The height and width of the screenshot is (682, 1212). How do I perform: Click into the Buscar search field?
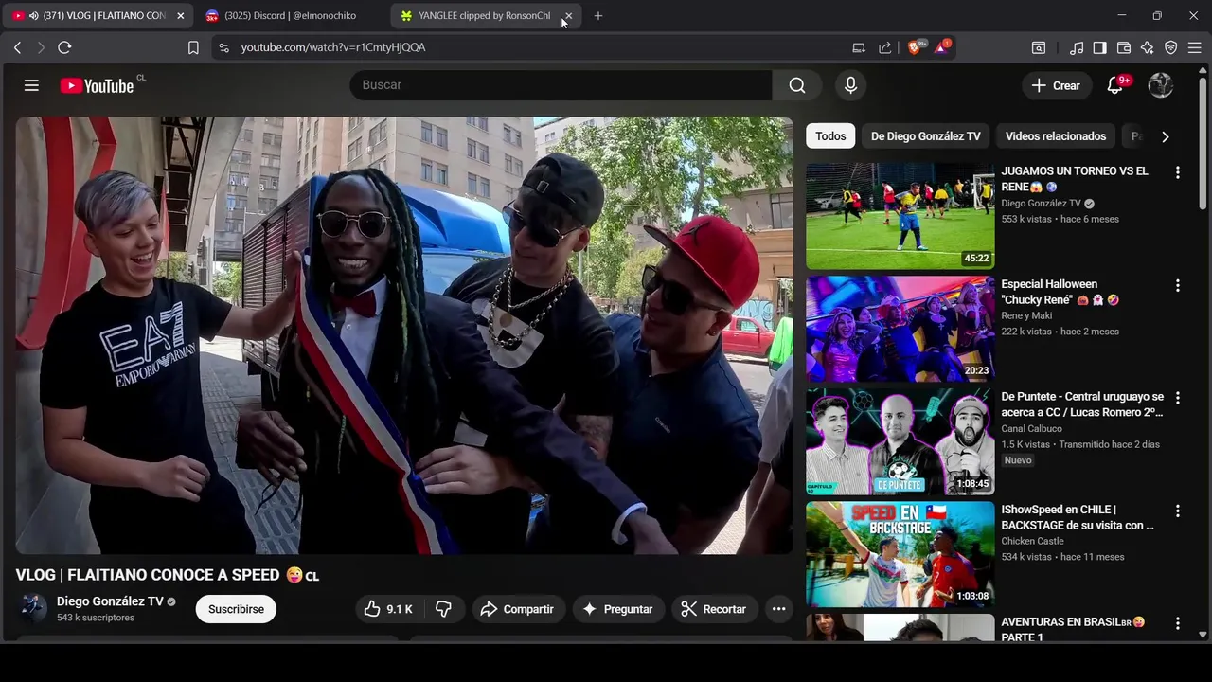561,85
